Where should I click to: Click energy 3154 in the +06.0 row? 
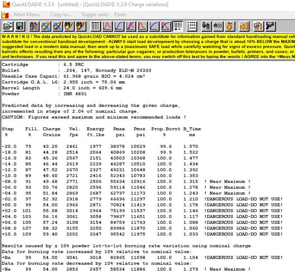(96, 222)
